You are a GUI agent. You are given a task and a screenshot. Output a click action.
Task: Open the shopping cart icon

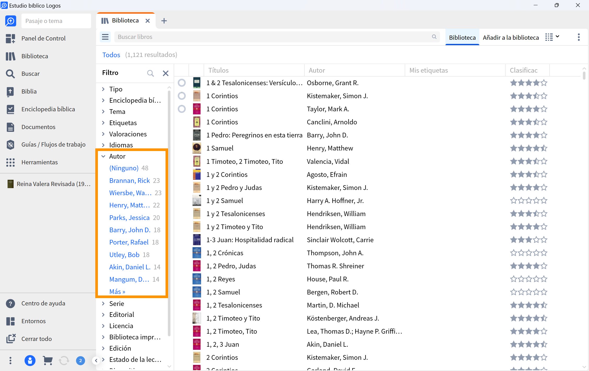point(48,361)
